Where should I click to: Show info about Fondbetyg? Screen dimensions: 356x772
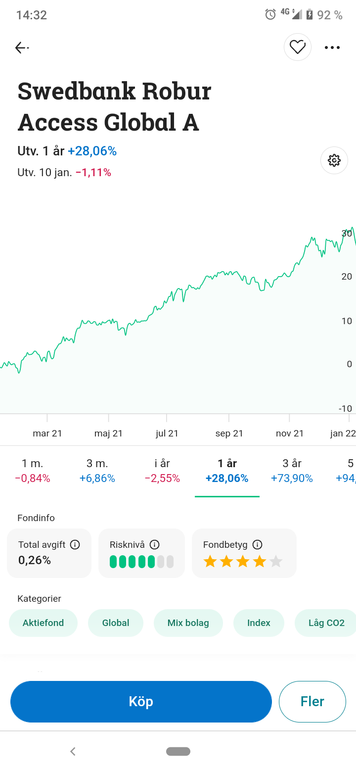[257, 545]
